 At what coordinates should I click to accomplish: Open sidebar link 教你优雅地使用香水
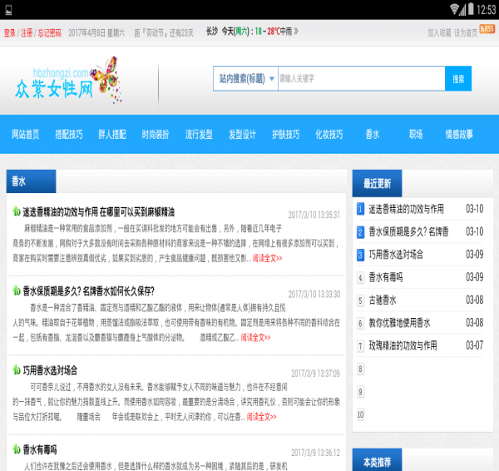pyautogui.click(x=399, y=323)
